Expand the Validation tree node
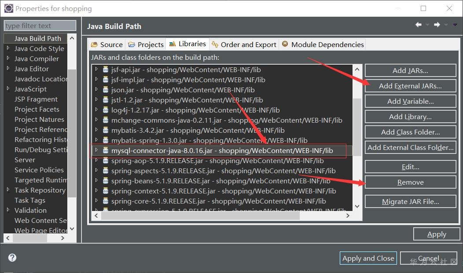463x273 pixels. pos(8,210)
